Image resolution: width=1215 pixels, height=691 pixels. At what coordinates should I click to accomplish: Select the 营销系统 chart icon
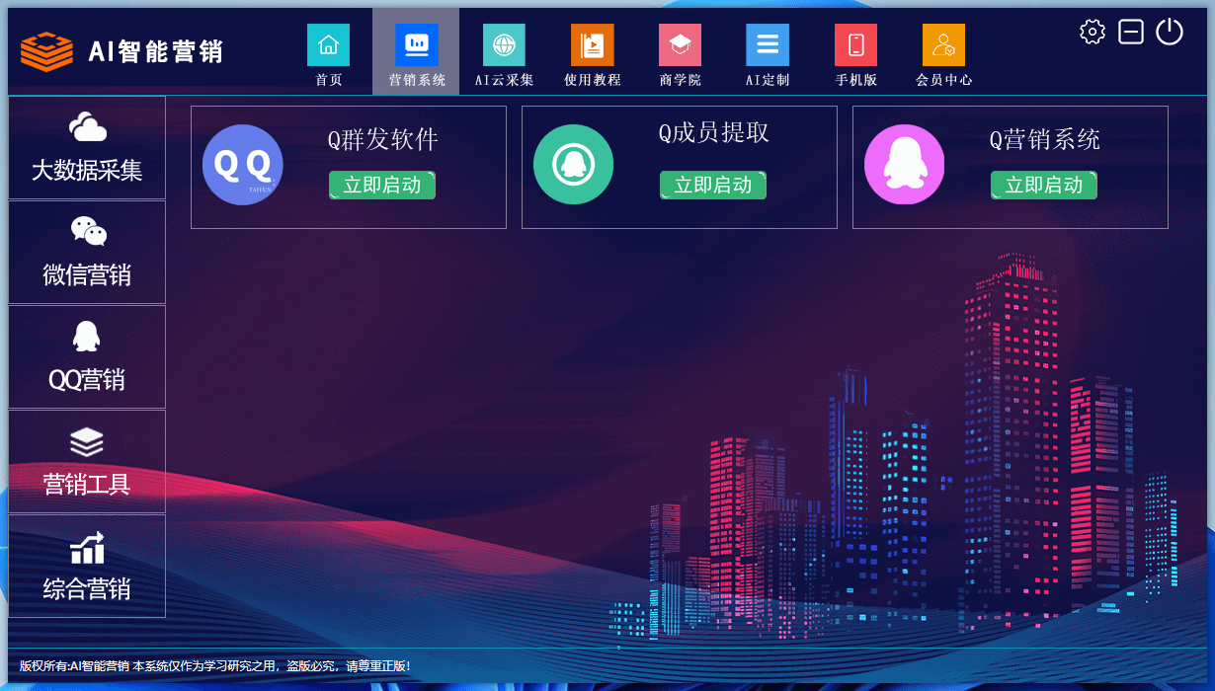pos(416,44)
